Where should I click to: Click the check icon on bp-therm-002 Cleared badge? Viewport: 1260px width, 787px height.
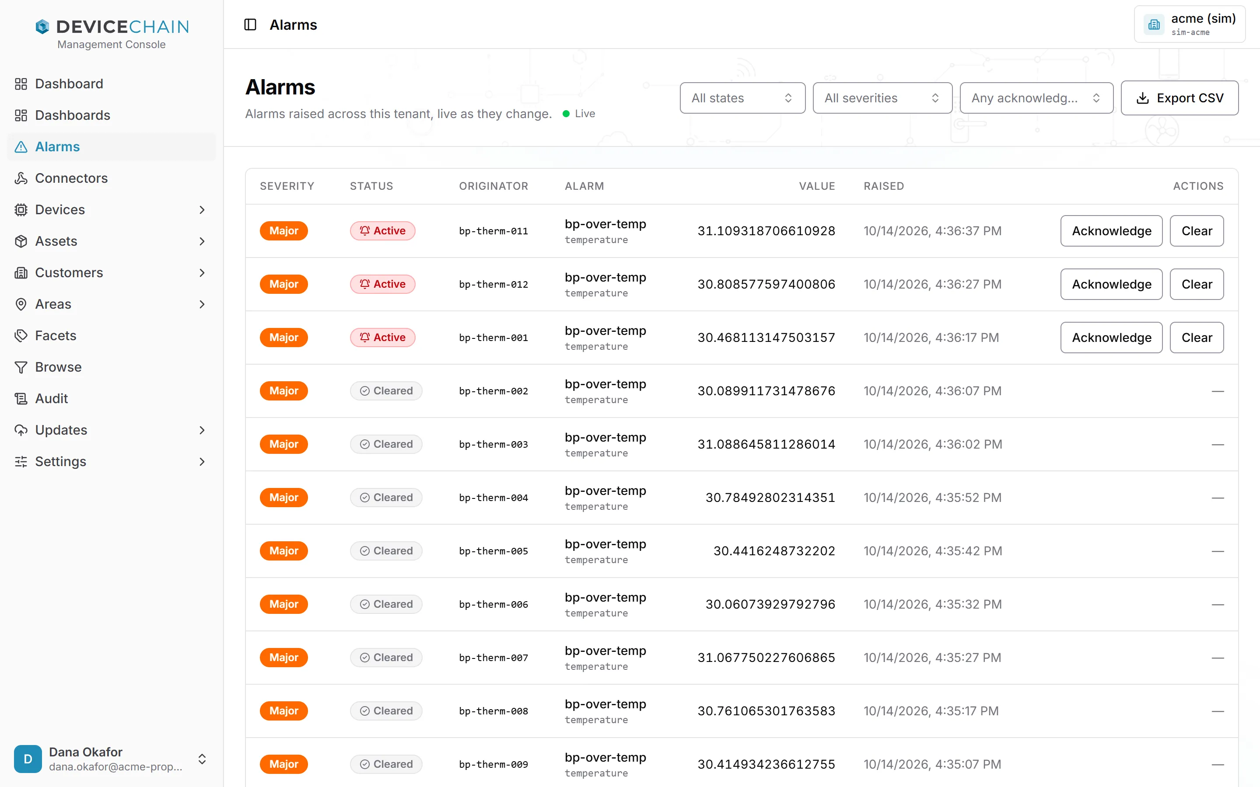click(x=365, y=391)
